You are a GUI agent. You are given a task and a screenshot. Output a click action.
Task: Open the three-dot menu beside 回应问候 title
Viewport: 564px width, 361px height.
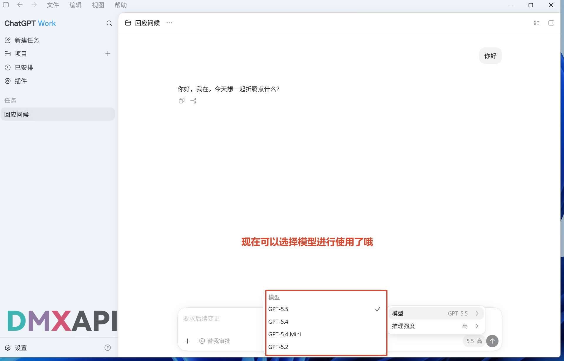pos(169,23)
